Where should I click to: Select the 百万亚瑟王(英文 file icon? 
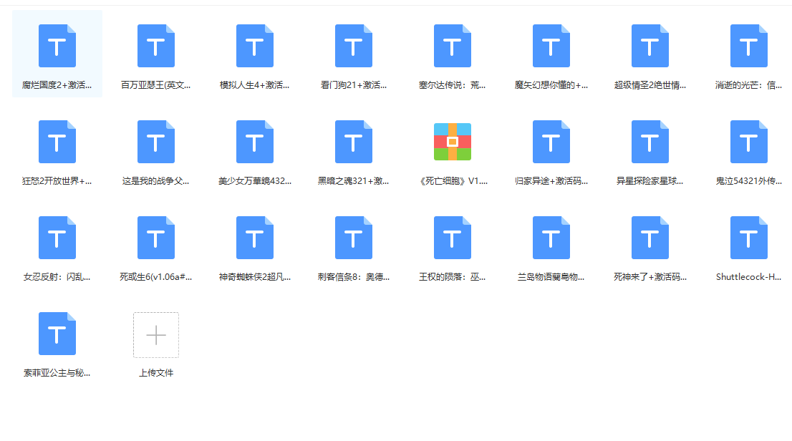(156, 46)
